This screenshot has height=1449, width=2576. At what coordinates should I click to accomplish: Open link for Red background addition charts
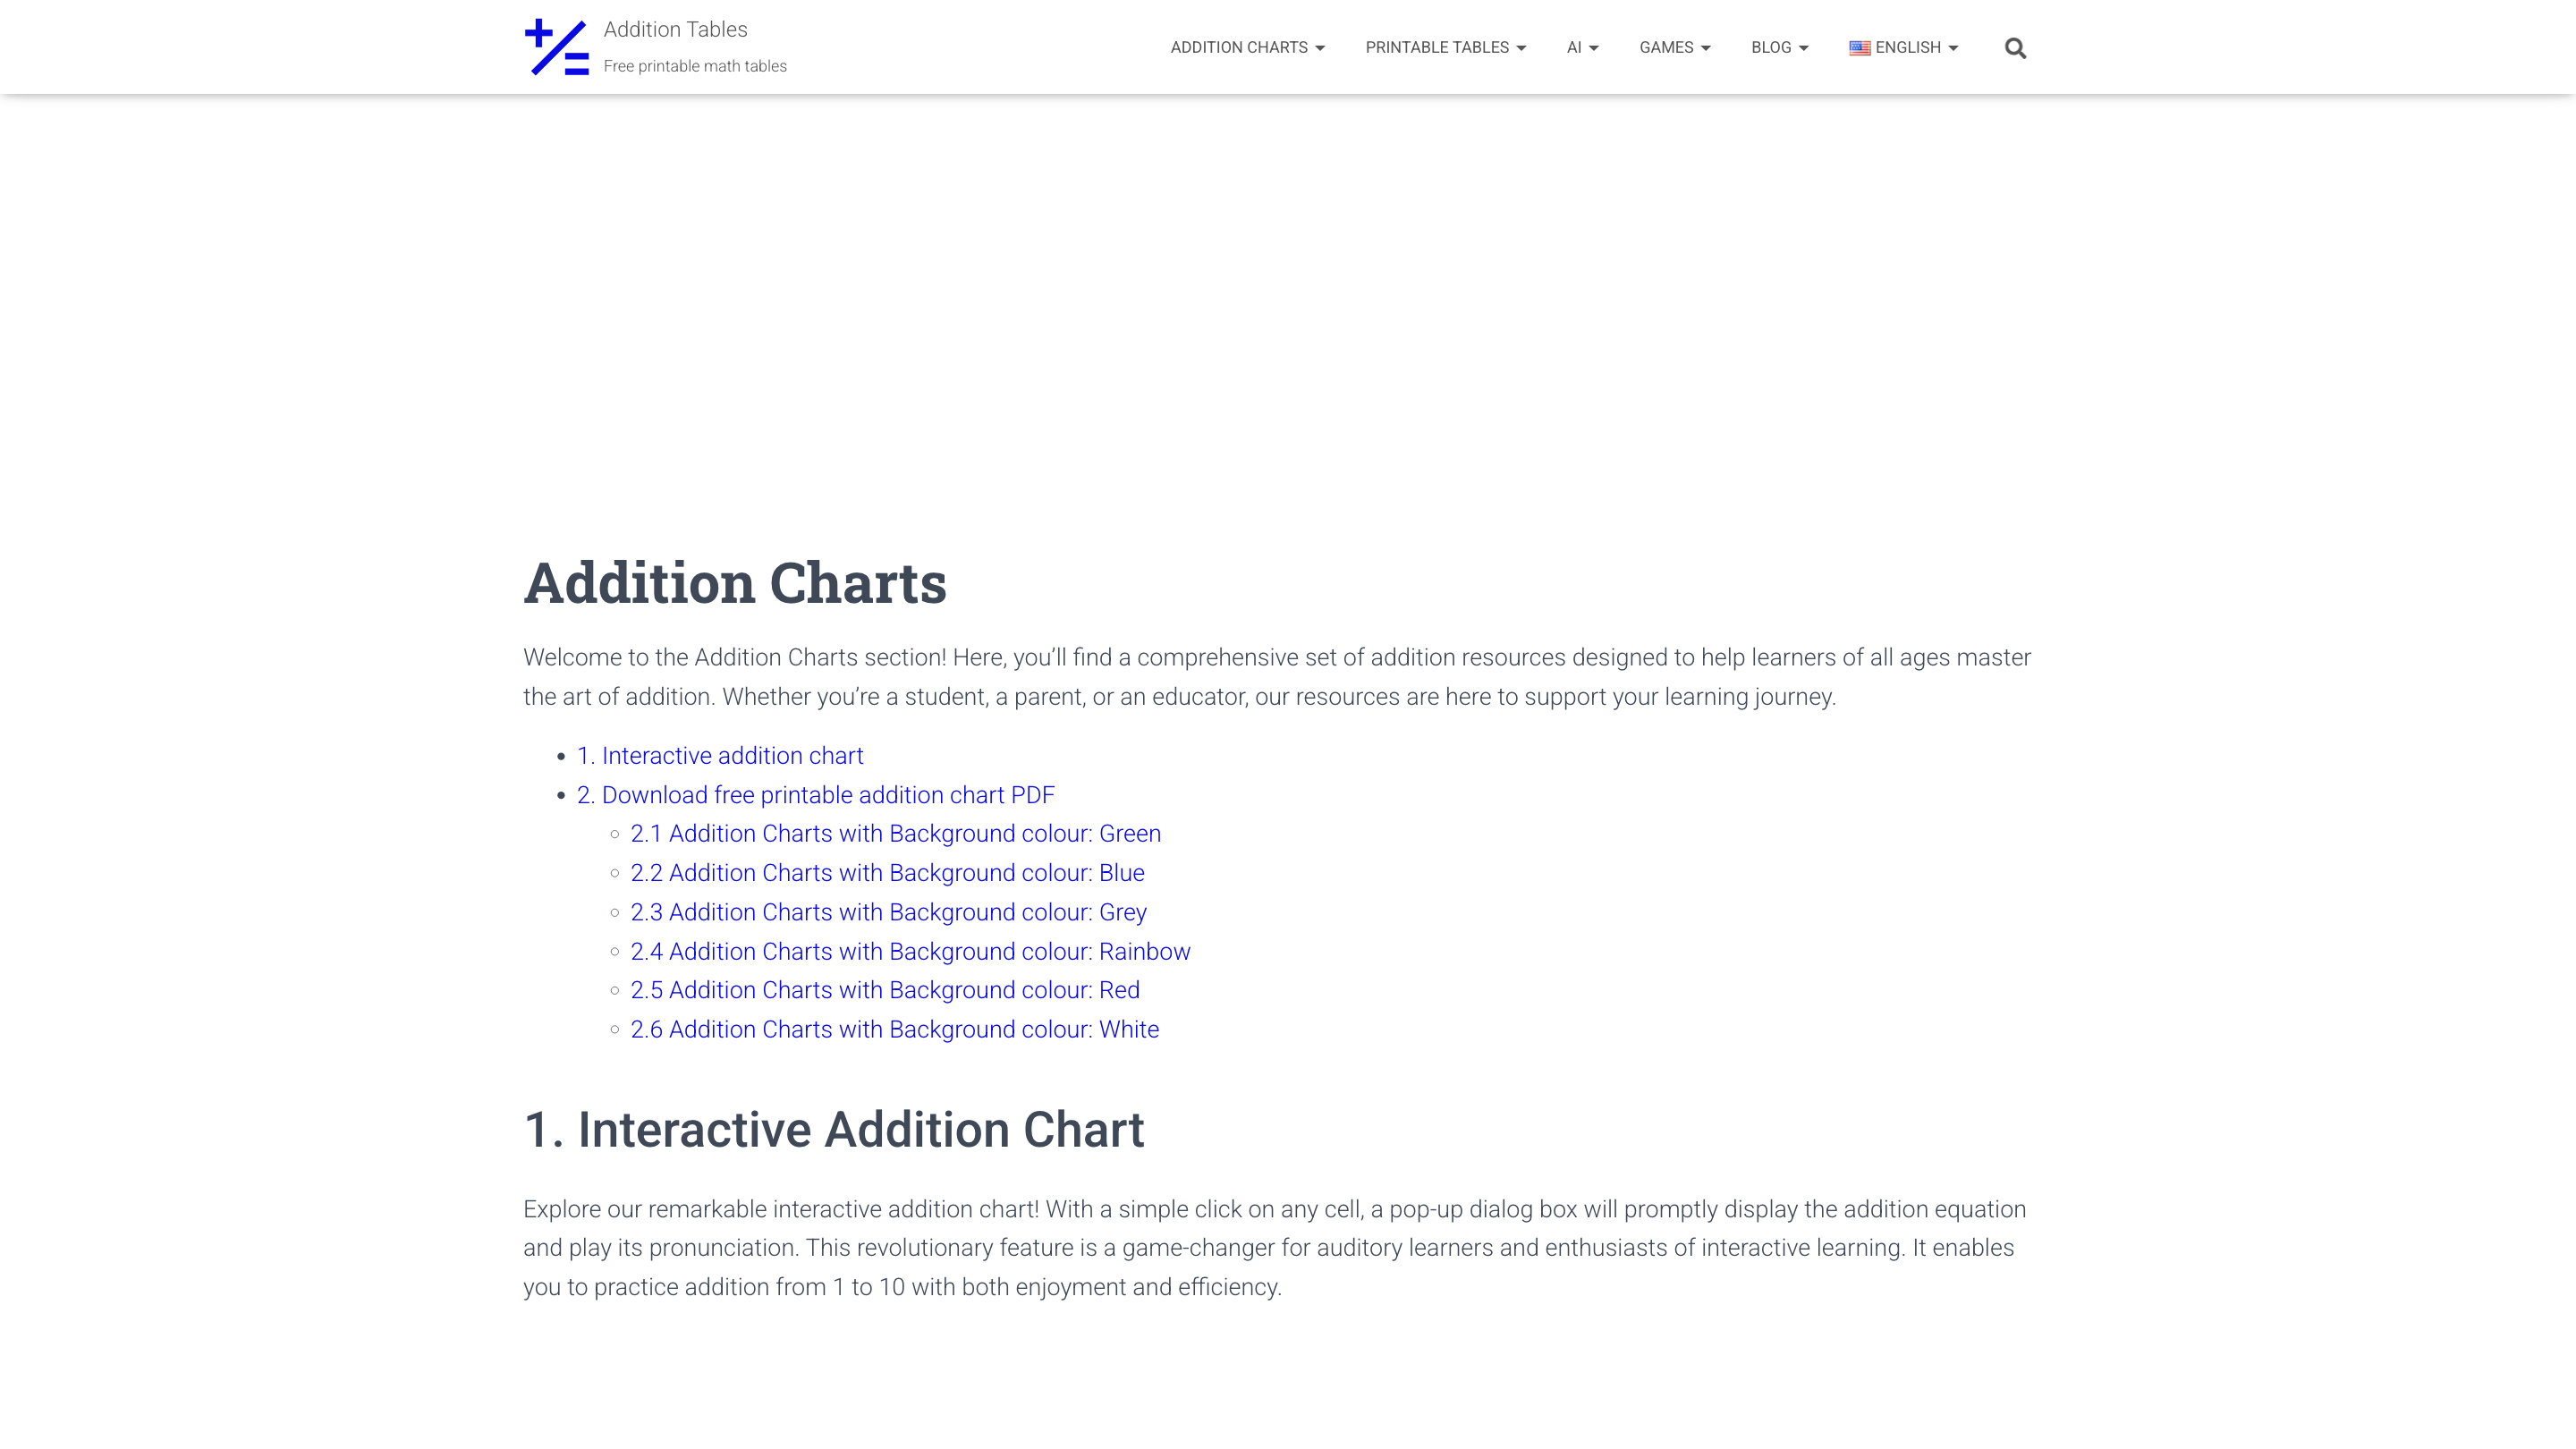(884, 990)
